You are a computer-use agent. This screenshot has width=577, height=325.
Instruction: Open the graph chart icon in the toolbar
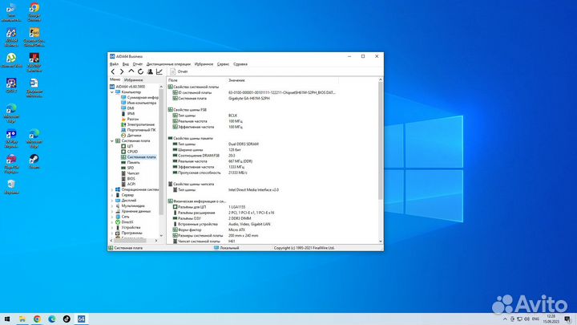(159, 71)
